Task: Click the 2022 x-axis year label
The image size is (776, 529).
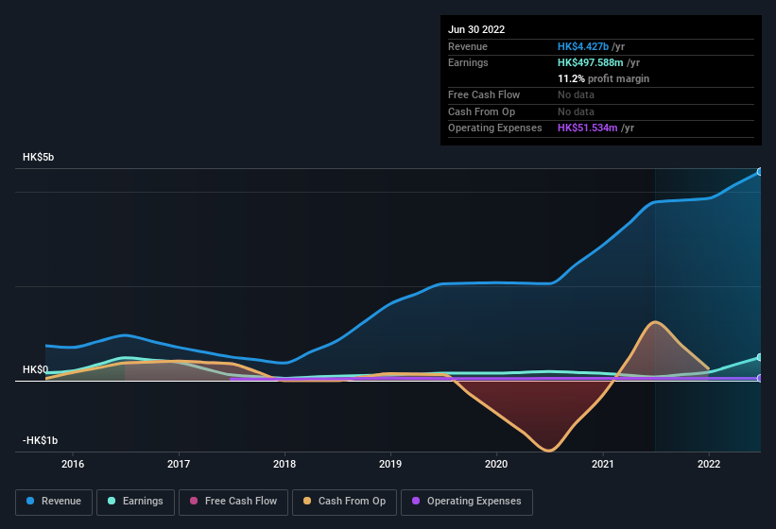Action: (x=709, y=464)
